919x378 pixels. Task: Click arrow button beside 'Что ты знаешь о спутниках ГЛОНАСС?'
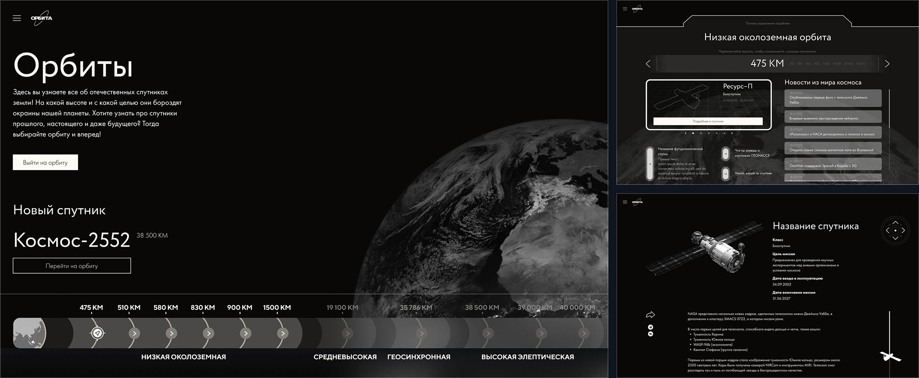pos(725,153)
